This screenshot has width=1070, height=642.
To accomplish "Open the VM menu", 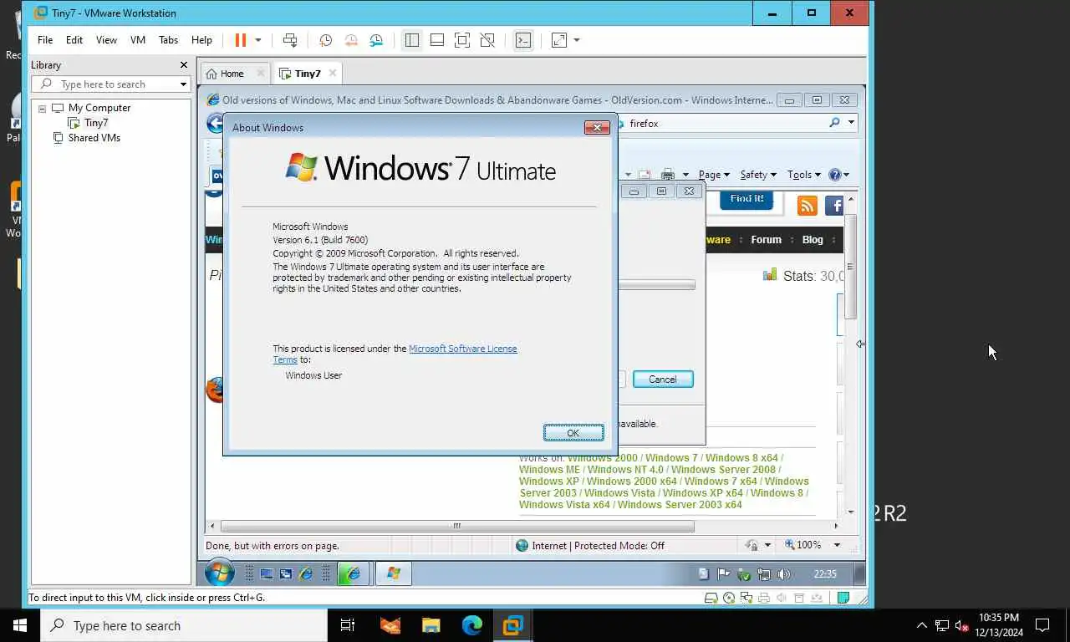I will point(138,40).
